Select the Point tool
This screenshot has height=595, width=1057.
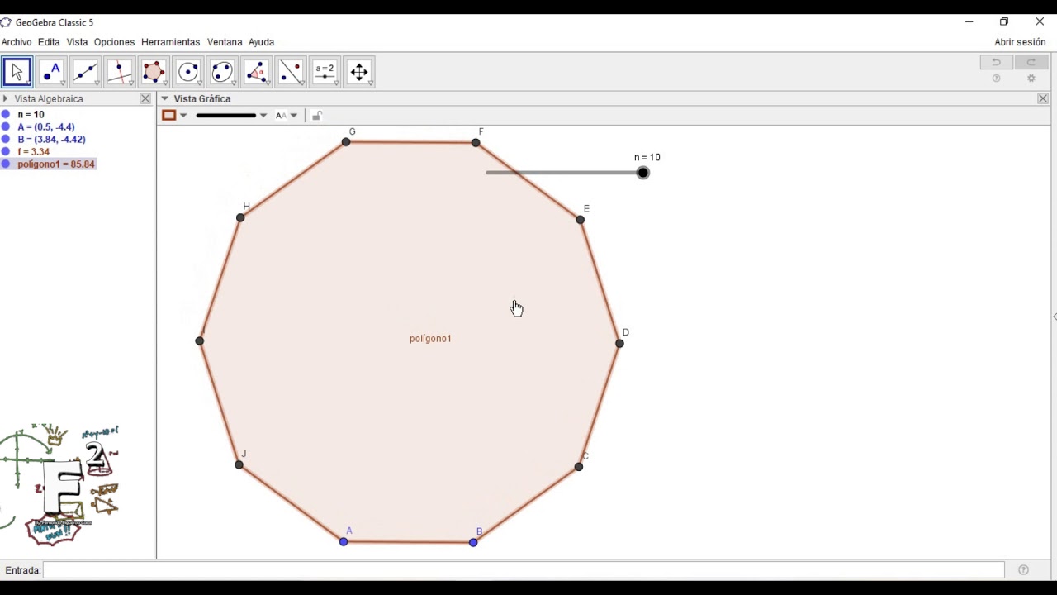(x=51, y=72)
